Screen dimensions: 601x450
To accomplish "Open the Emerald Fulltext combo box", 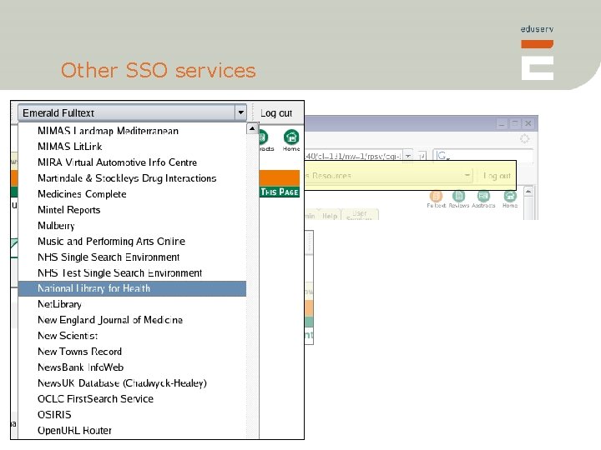I will point(132,112).
